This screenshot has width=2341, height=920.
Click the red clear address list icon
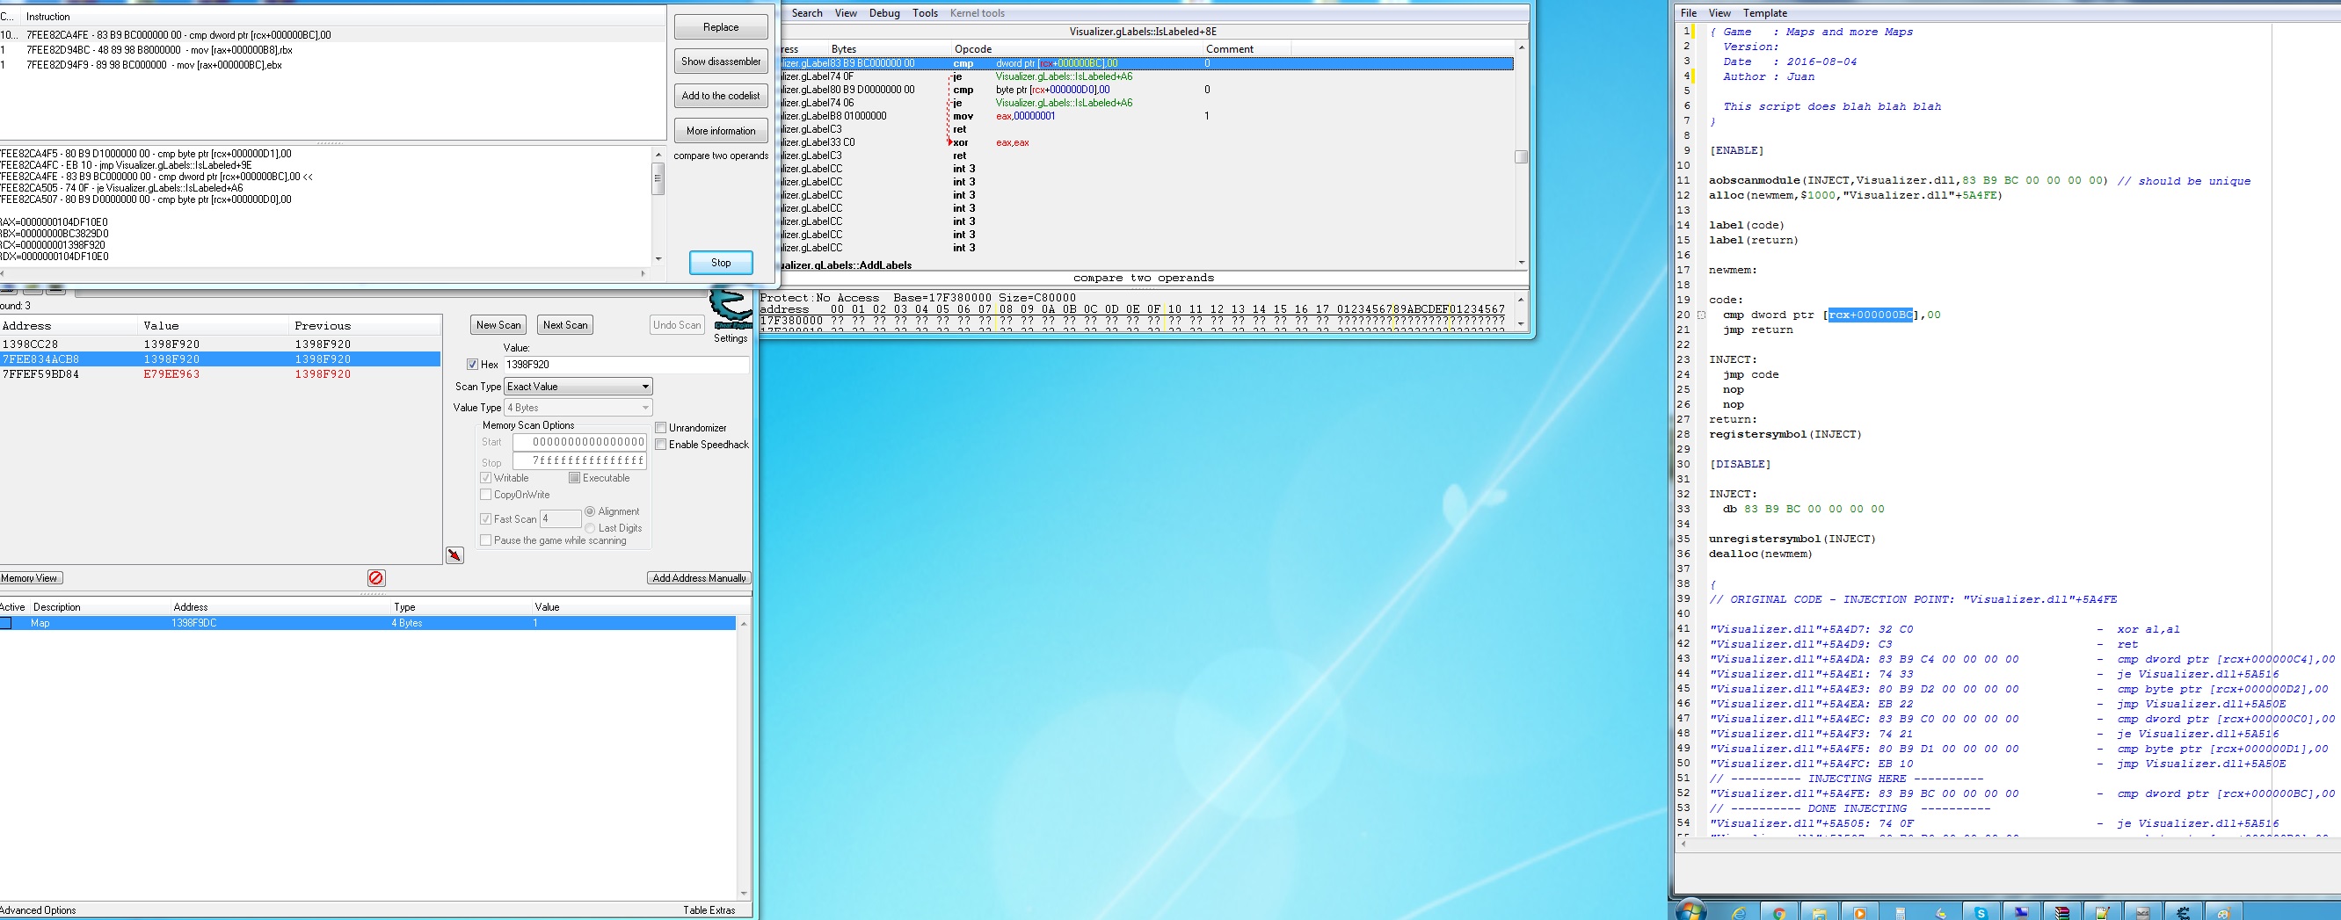376,577
